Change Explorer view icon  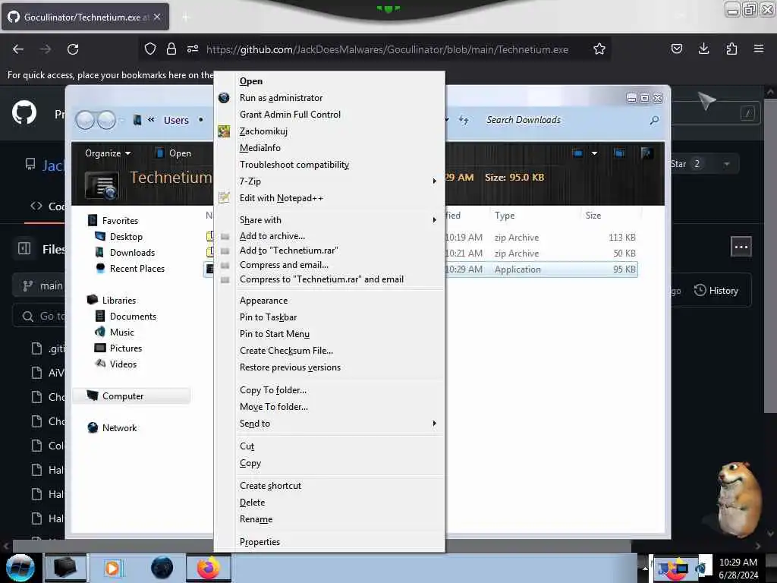(577, 153)
